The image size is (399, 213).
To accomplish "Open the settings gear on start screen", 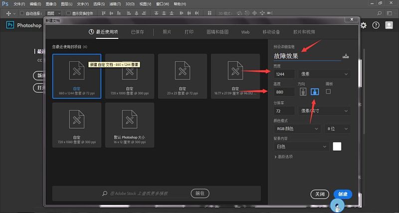I will 364,25.
